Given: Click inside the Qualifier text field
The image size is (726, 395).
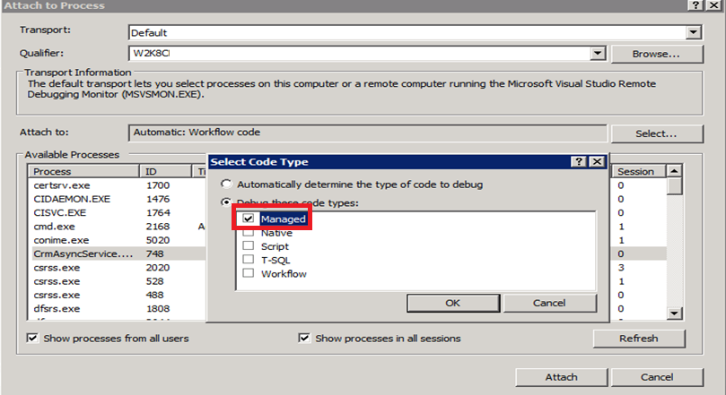Looking at the screenshot, I should pyautogui.click(x=359, y=54).
